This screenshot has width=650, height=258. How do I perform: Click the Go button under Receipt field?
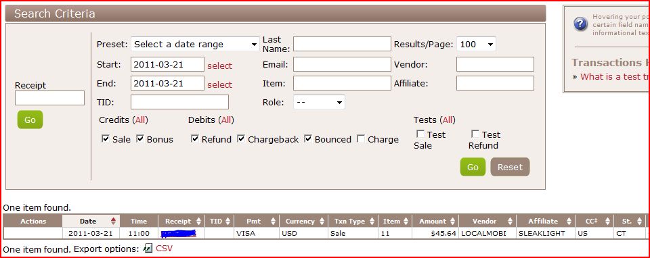pyautogui.click(x=30, y=120)
